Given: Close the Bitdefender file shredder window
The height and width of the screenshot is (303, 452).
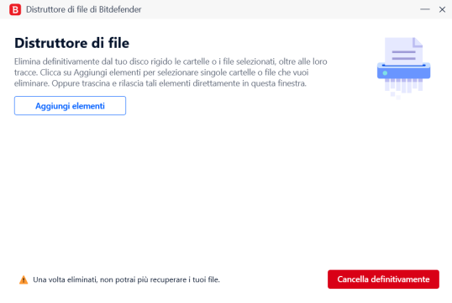Looking at the screenshot, I should (x=442, y=9).
